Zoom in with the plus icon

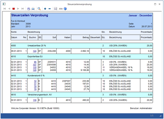[x=45, y=9]
